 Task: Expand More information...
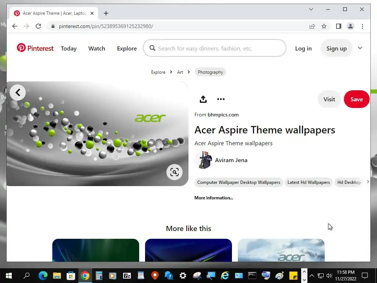(214, 198)
